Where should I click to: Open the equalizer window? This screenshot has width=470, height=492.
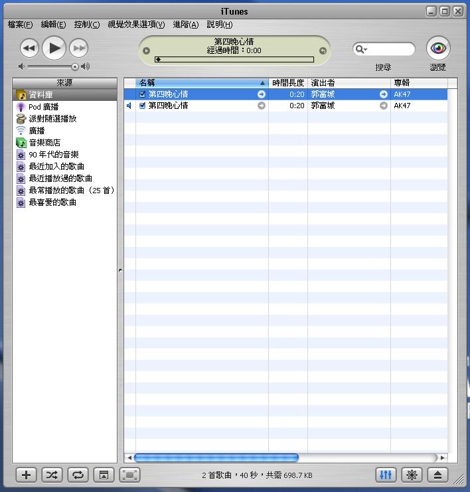point(386,475)
